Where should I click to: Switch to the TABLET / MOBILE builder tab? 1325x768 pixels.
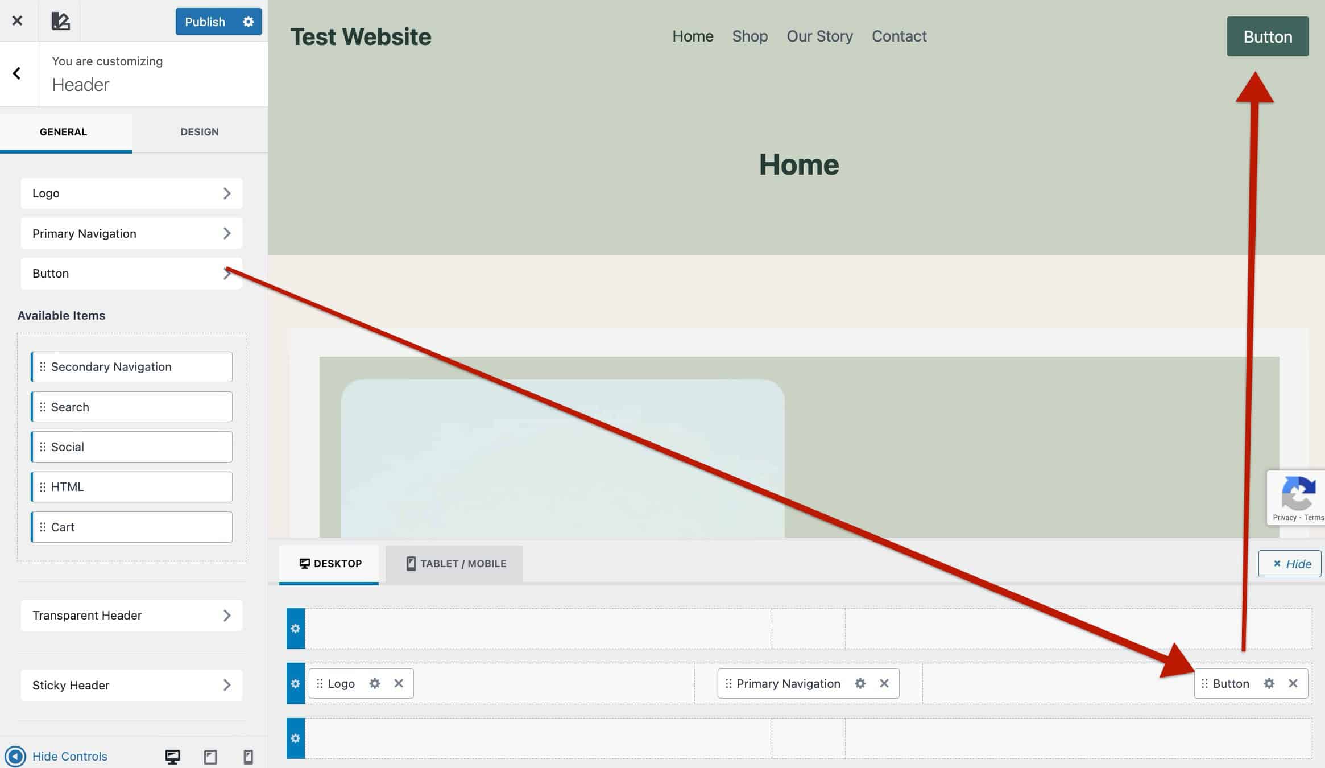[x=454, y=563]
